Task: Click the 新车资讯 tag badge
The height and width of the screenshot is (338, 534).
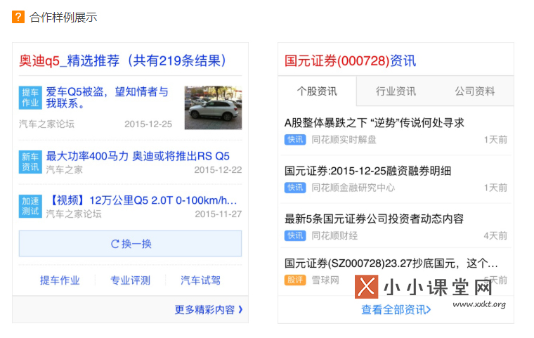Action: click(x=30, y=162)
